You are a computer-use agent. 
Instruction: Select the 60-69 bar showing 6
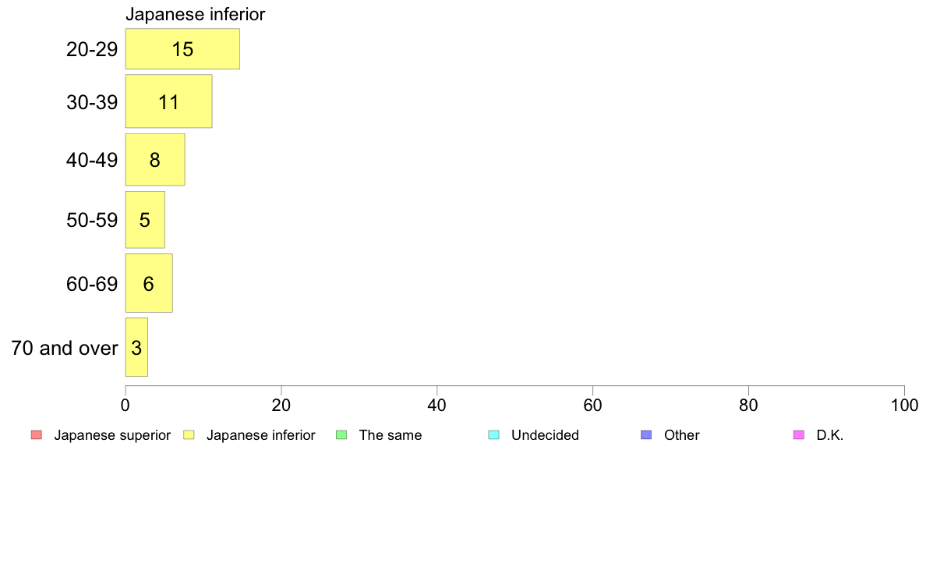[149, 283]
